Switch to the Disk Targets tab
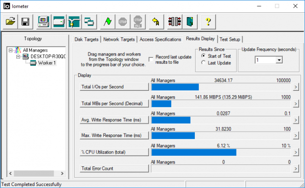 pyautogui.click(x=87, y=39)
